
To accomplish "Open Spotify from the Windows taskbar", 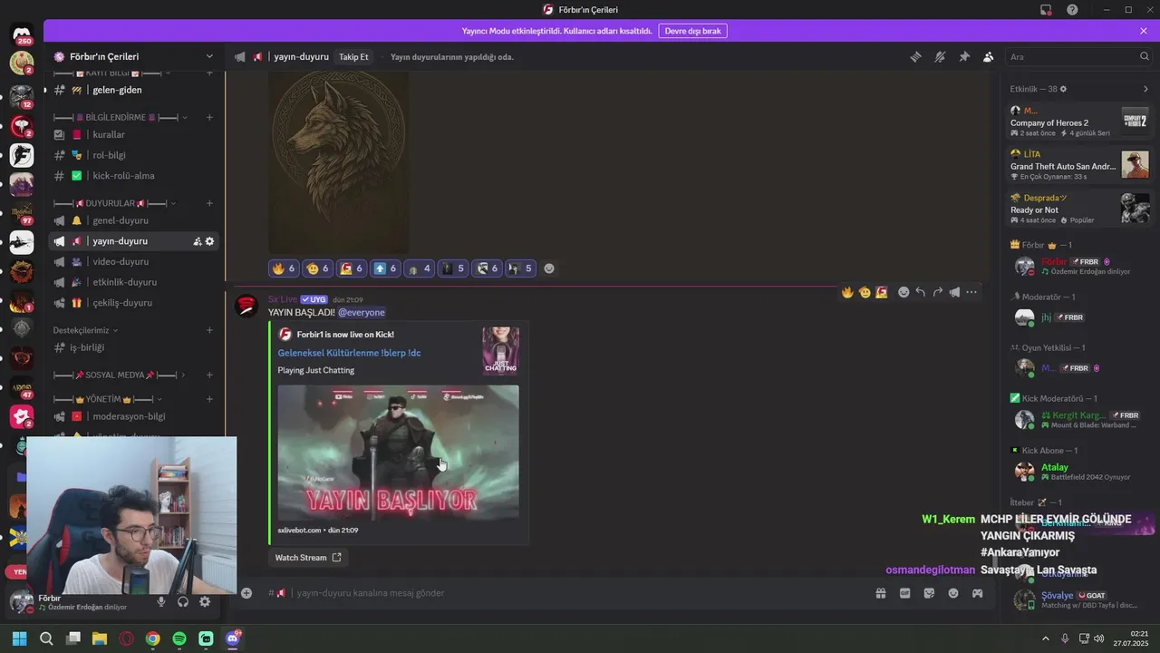I will (x=179, y=638).
